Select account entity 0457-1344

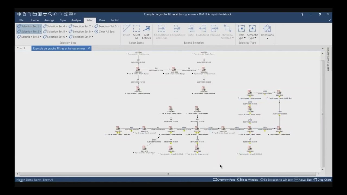pos(138,89)
